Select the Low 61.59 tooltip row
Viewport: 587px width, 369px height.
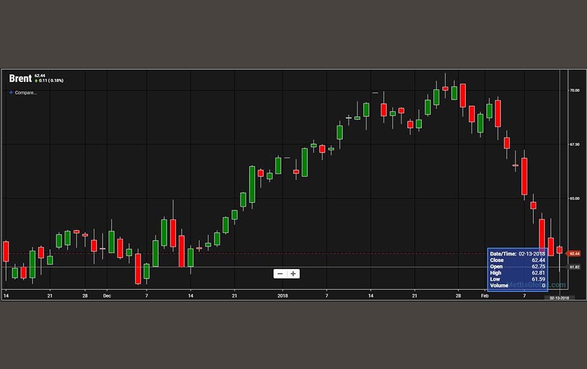pos(518,279)
